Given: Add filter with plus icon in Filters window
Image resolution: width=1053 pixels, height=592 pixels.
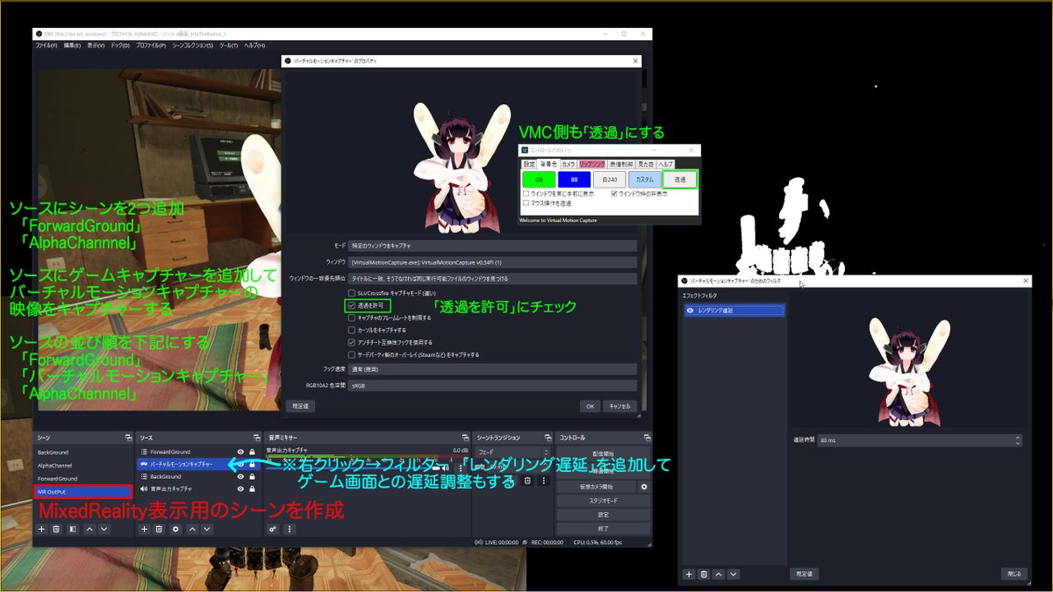Looking at the screenshot, I should 689,574.
